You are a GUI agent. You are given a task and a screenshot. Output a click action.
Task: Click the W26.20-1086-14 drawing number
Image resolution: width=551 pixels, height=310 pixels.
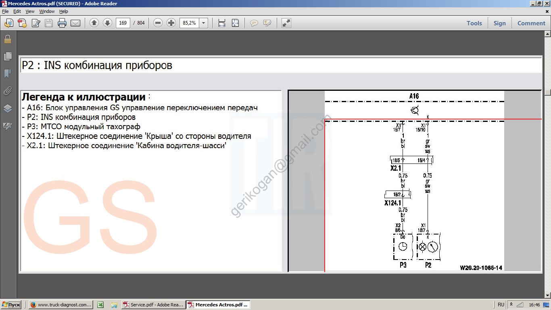(481, 268)
